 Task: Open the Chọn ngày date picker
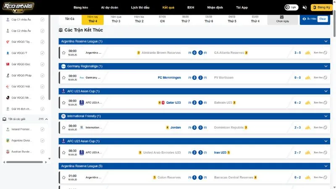(283, 19)
